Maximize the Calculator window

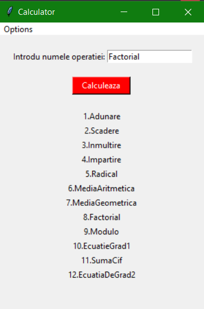tap(156, 12)
